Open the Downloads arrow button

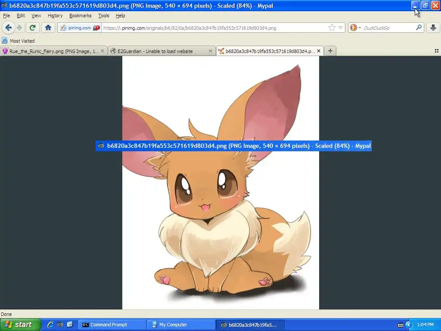433,28
